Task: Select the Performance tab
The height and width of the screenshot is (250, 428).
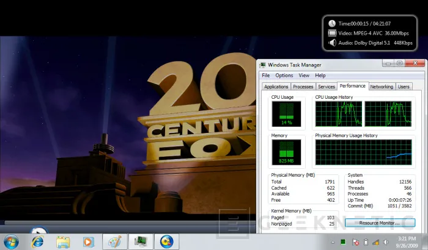Action: [x=353, y=86]
